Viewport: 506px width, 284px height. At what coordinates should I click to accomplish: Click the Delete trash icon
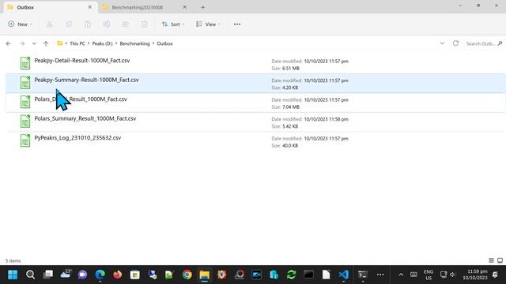pos(144,24)
